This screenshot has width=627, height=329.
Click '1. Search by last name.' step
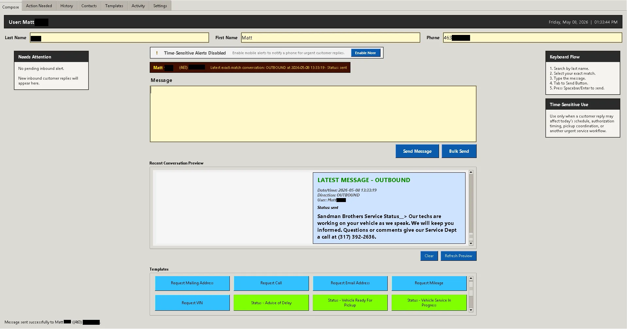[x=569, y=69]
